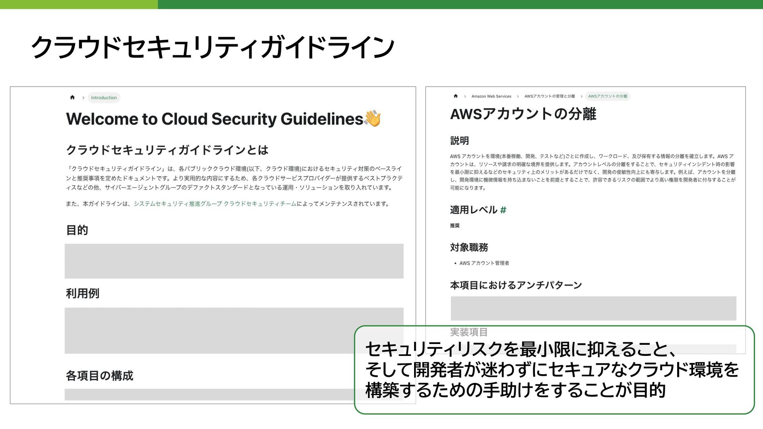Click the 適用レベル heading
Image resolution: width=763 pixels, height=429 pixels.
tap(474, 210)
